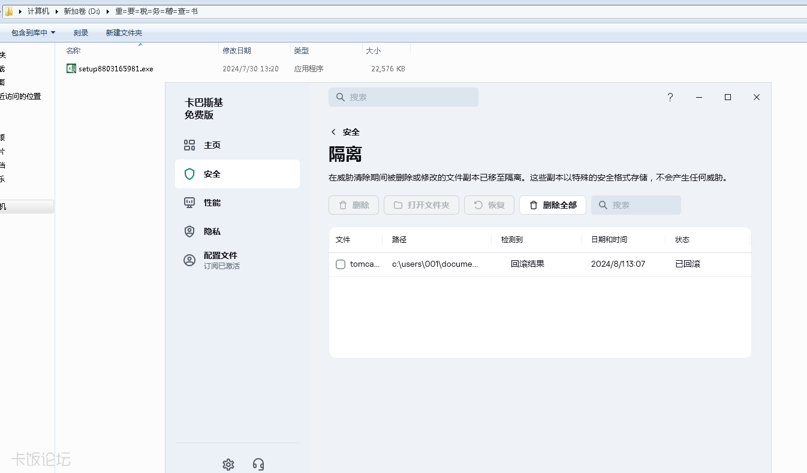Open the Performance (性能) monitor icon

(189, 203)
